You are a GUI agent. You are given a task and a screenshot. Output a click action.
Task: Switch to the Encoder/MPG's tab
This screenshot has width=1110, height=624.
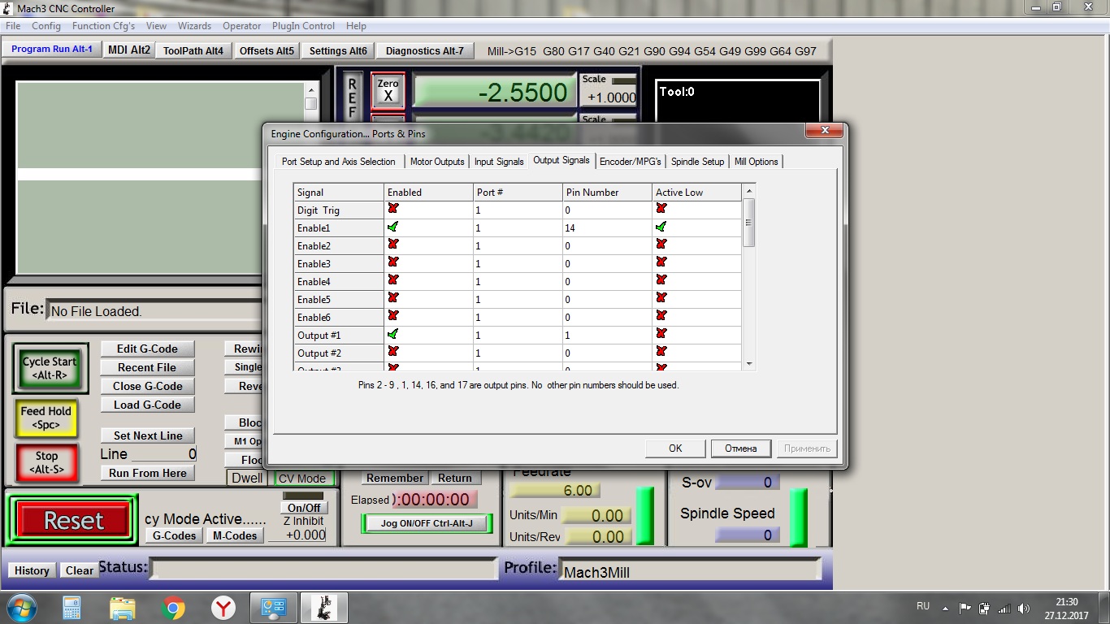(630, 162)
